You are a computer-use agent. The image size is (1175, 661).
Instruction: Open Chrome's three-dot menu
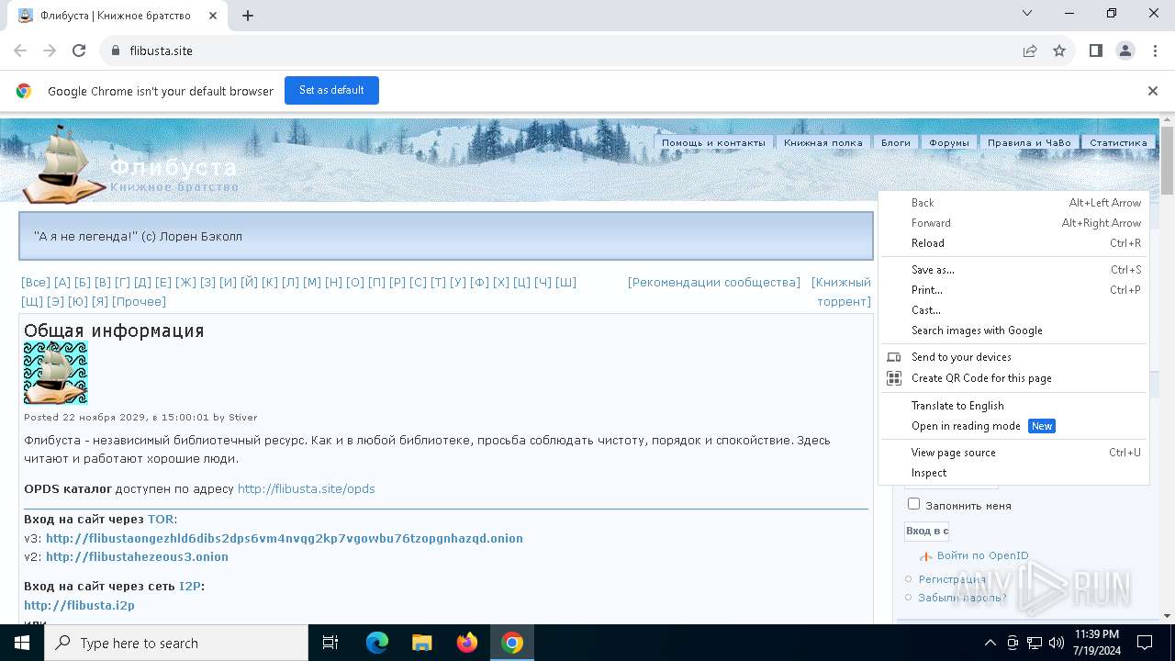pyautogui.click(x=1155, y=50)
